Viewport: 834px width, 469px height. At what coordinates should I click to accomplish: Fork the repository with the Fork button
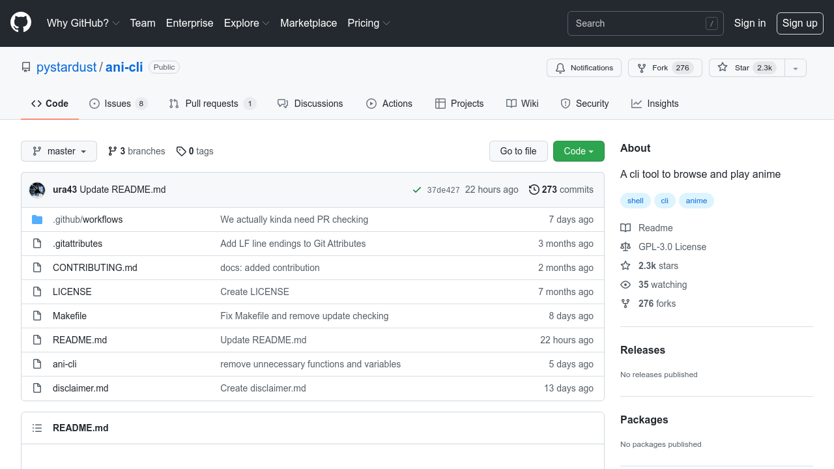(x=665, y=68)
